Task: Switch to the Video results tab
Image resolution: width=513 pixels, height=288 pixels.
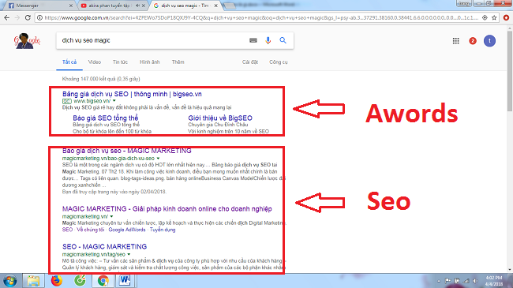Action: pos(95,62)
